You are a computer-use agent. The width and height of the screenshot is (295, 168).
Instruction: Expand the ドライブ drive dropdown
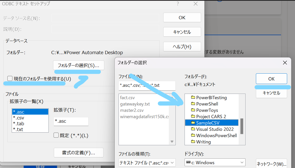click(242, 163)
